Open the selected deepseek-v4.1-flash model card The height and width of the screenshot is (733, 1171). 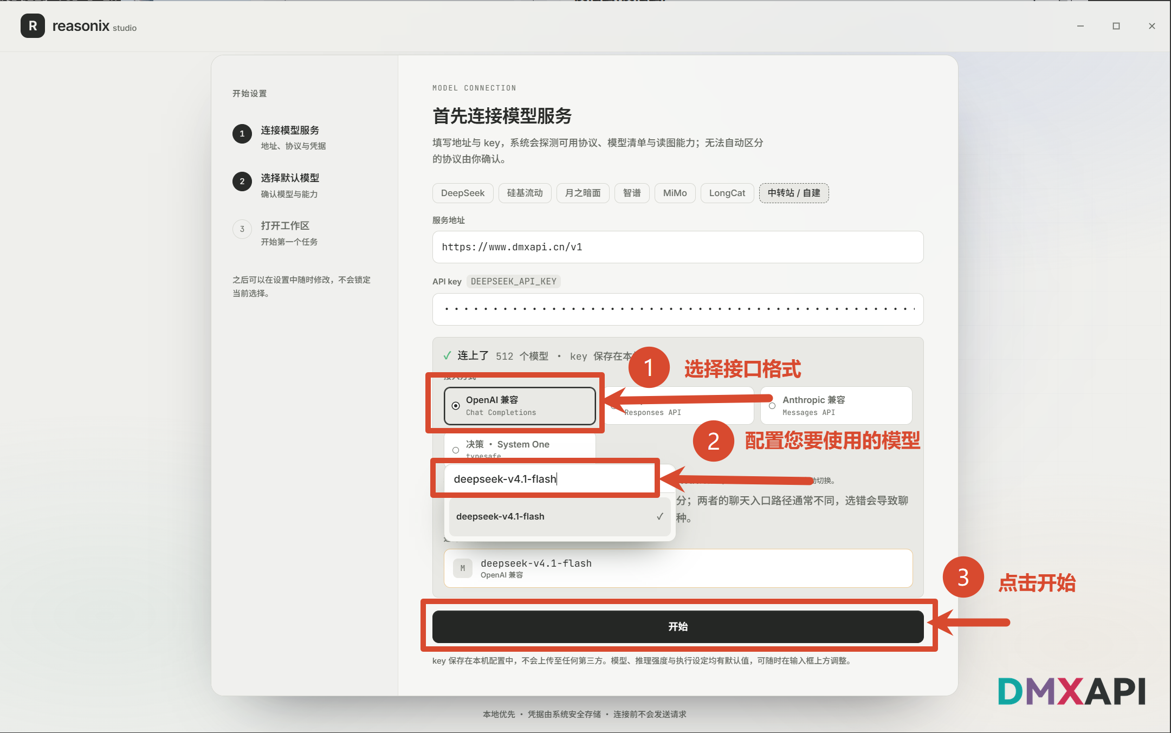[678, 568]
